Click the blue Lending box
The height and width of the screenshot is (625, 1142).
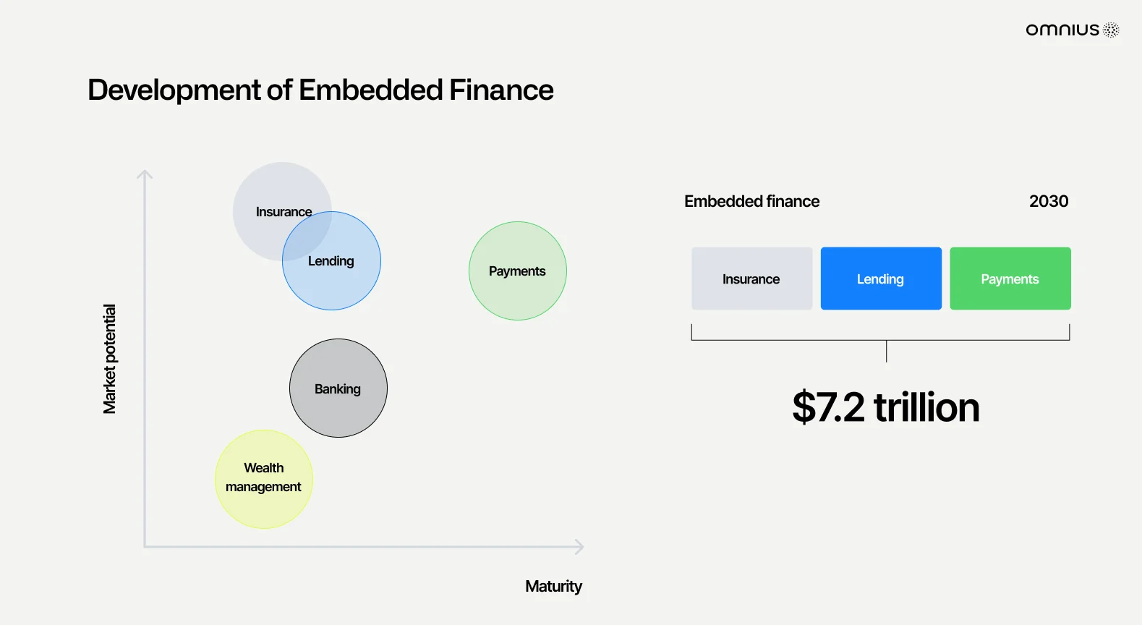[881, 279]
